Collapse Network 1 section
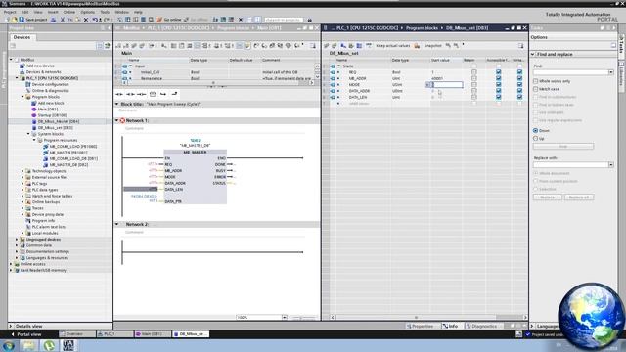 click(x=117, y=120)
